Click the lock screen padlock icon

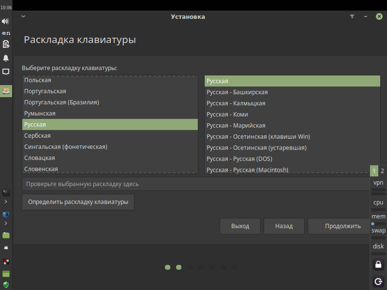point(378,264)
